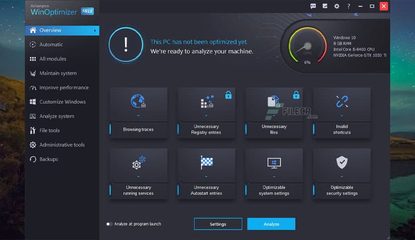This screenshot has height=240, width=415.
Task: Open help via the question mark icon
Action: click(x=348, y=6)
